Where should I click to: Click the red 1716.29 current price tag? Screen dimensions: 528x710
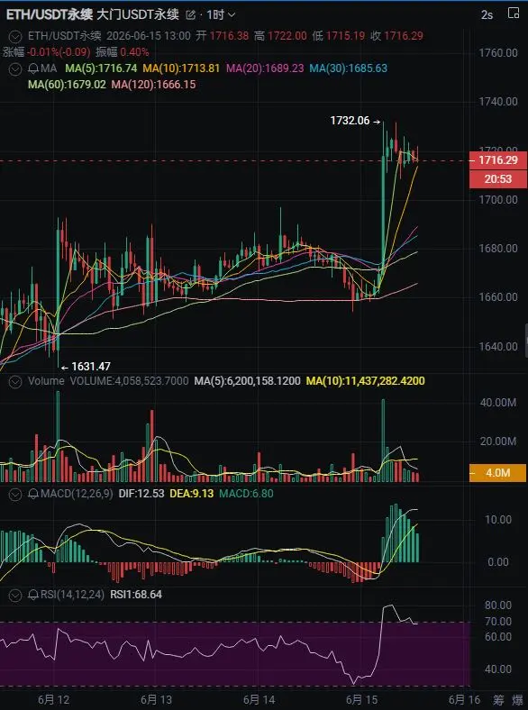click(498, 160)
